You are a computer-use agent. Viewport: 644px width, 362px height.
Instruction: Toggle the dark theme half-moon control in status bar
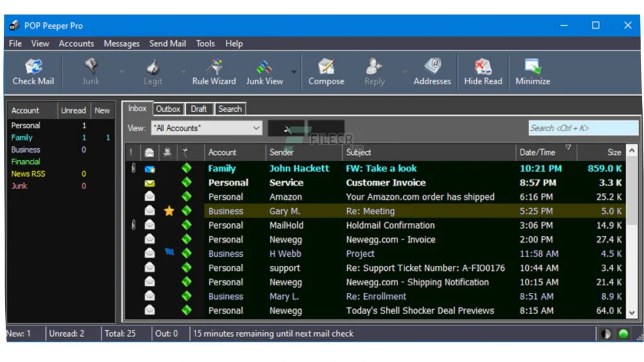click(604, 334)
